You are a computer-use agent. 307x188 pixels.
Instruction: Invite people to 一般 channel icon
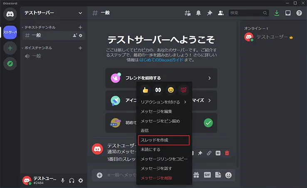pos(75,35)
